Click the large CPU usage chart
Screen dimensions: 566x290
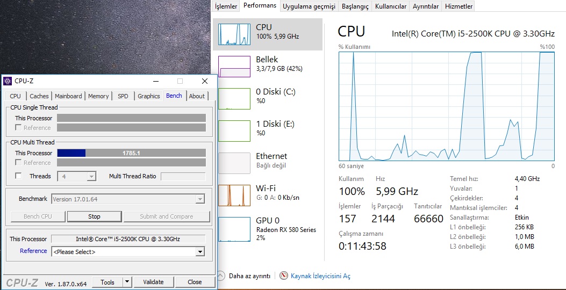tap(447, 106)
